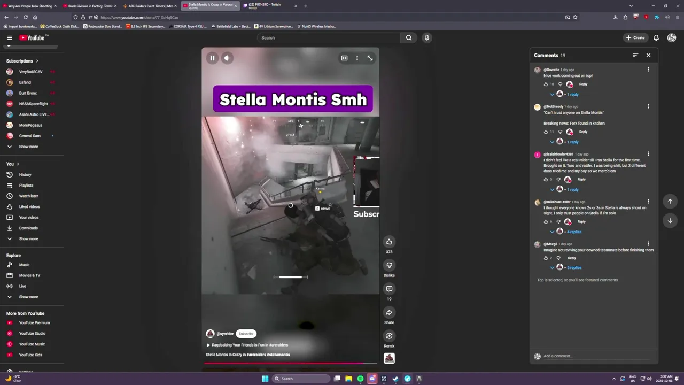The width and height of the screenshot is (684, 385).
Task: Toggle the YouTube guide hamburger menu
Action: coord(9,37)
